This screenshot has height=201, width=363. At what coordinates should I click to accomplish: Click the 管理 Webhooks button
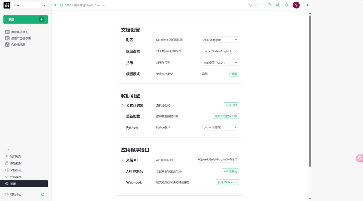pyautogui.click(x=227, y=182)
